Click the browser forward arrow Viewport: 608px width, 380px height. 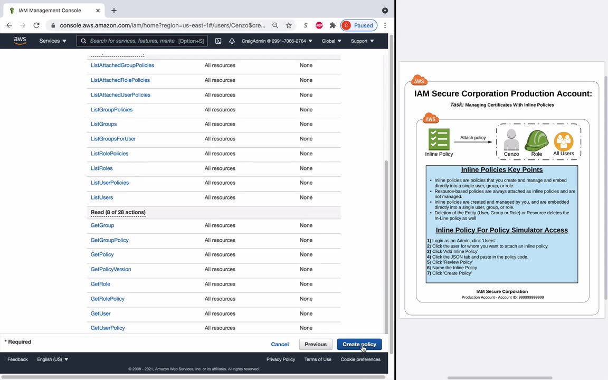[23, 25]
